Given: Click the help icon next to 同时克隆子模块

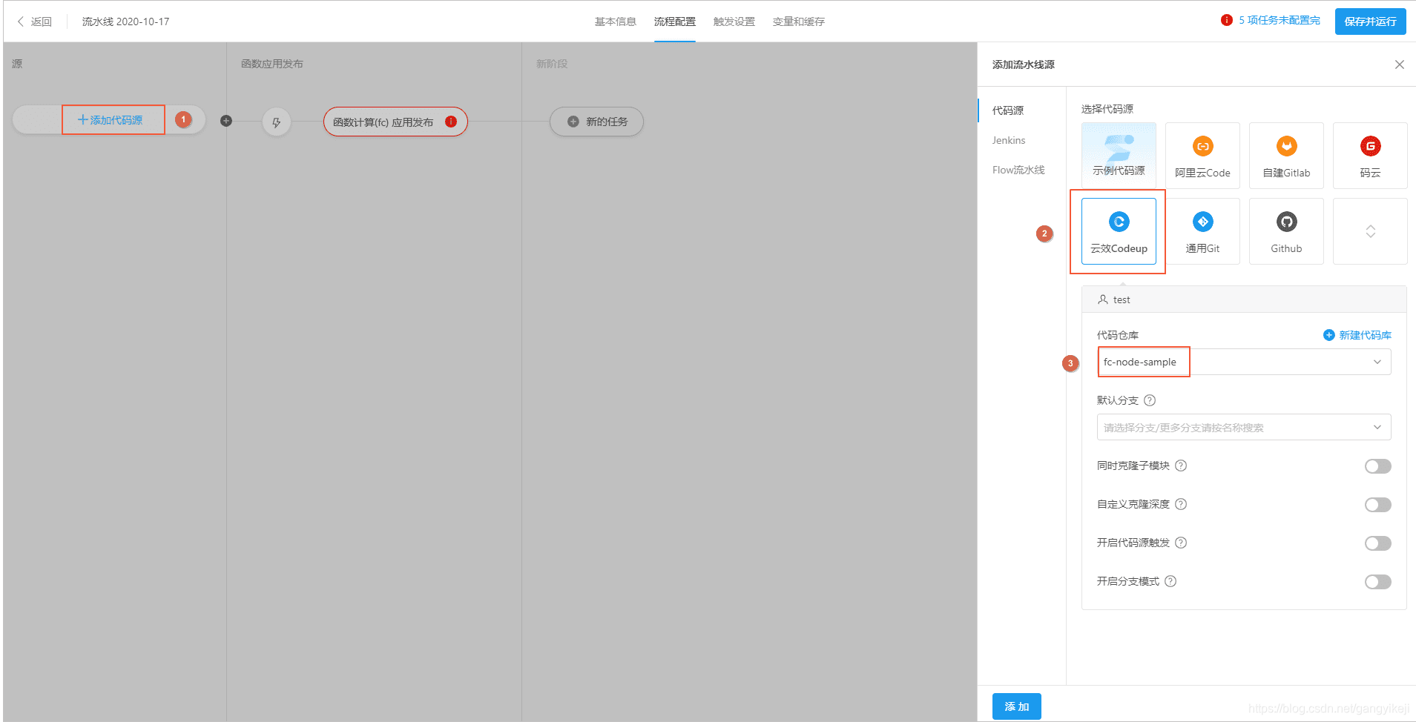Looking at the screenshot, I should 1181,466.
